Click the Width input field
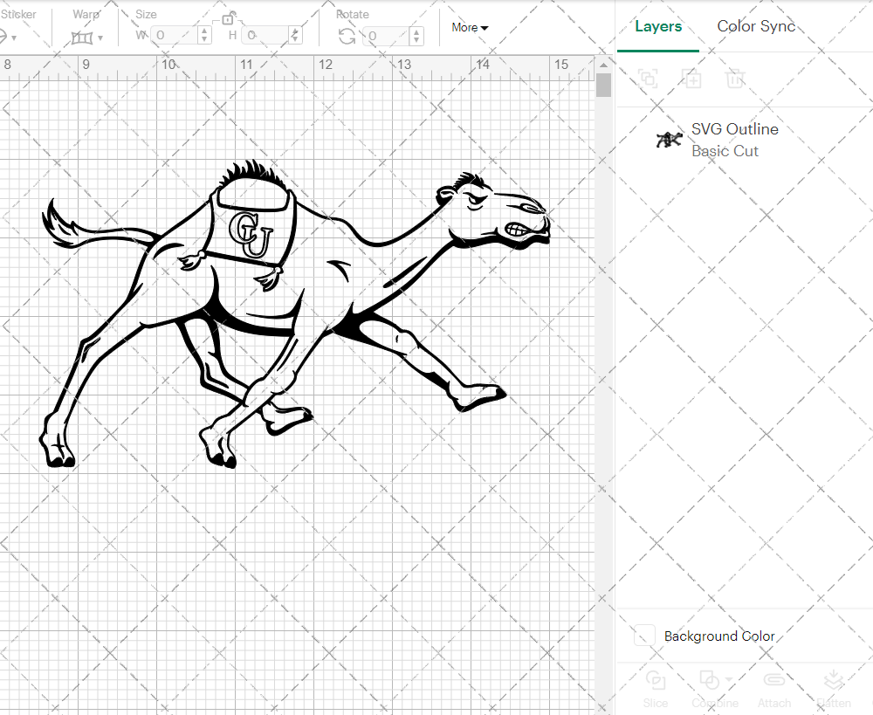 [175, 36]
